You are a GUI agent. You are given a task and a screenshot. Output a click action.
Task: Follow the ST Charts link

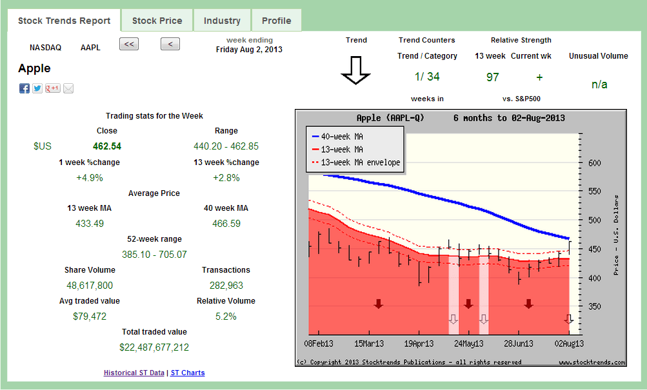point(188,373)
